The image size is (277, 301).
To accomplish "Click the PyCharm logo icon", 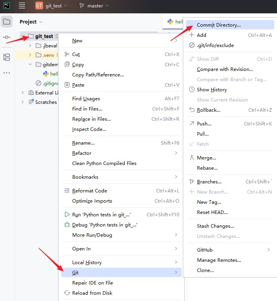I will click(x=7, y=5).
